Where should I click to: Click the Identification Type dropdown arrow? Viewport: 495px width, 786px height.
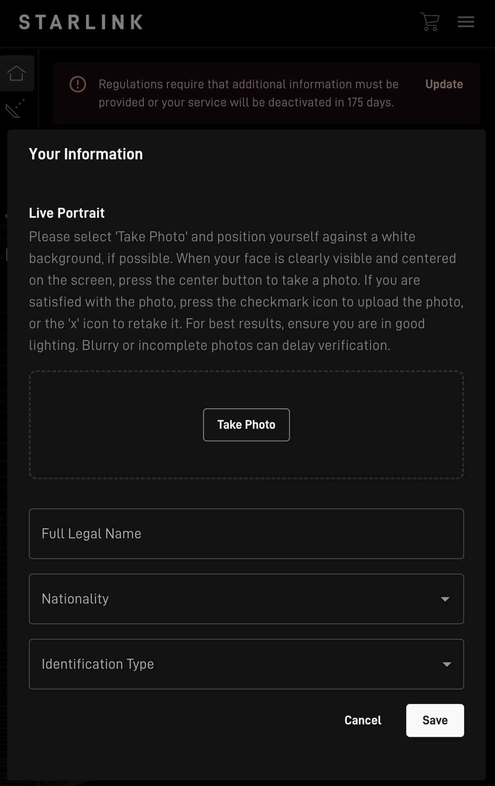447,664
